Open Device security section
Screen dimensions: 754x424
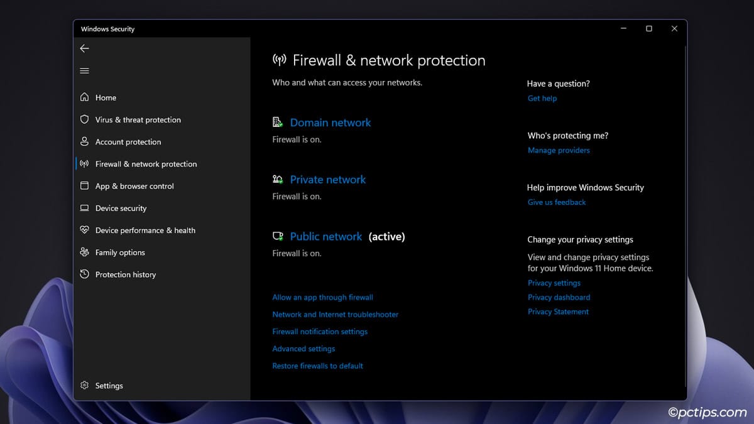(121, 209)
